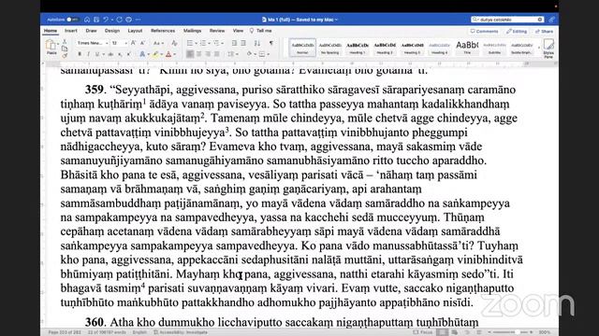
Task: Clear all formatting with the eraser A icon
Action: coord(174,44)
